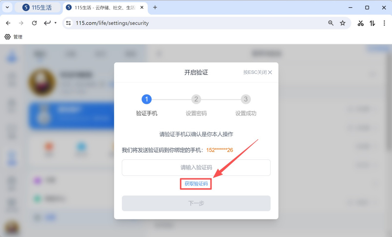Open the 管理 bookmark item

pyautogui.click(x=13, y=37)
